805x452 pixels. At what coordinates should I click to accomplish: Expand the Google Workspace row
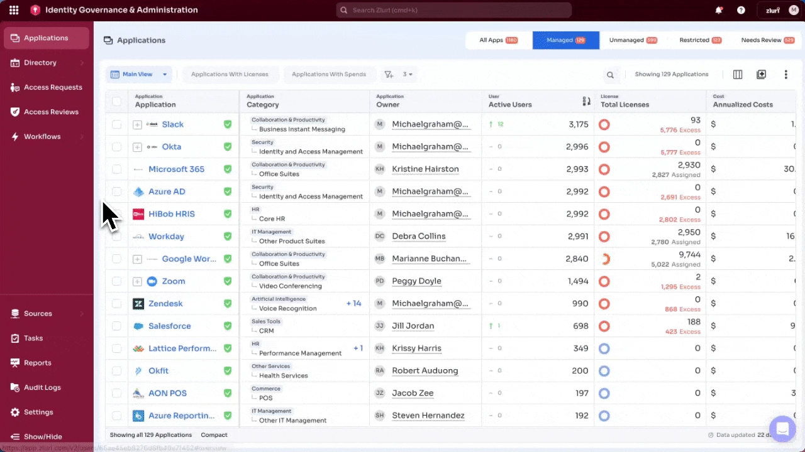click(x=137, y=259)
